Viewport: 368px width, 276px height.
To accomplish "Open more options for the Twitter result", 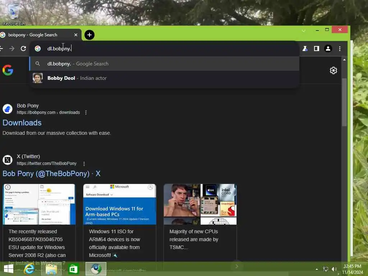I will pyautogui.click(x=84, y=164).
